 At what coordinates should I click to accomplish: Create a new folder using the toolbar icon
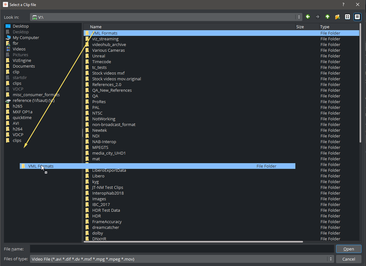coord(337,16)
